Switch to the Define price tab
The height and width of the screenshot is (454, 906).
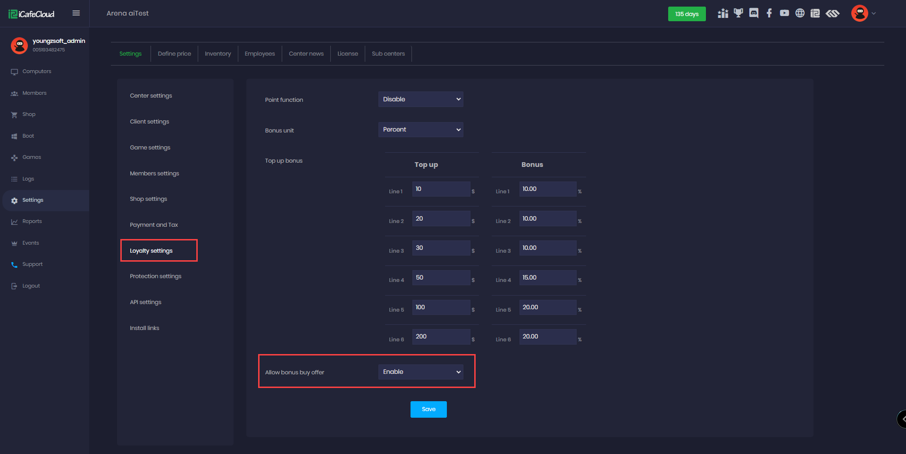174,54
